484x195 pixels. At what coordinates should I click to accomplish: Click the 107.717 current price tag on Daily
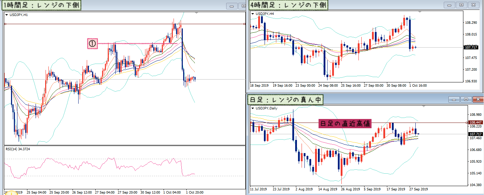click(475, 134)
